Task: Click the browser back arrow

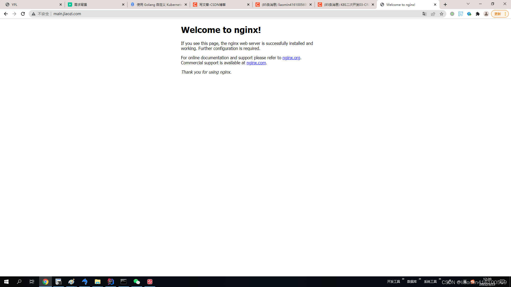Action: [6, 14]
